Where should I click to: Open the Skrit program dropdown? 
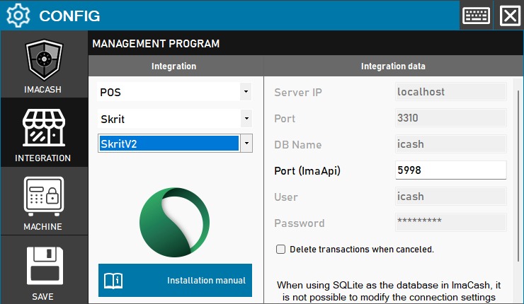246,119
